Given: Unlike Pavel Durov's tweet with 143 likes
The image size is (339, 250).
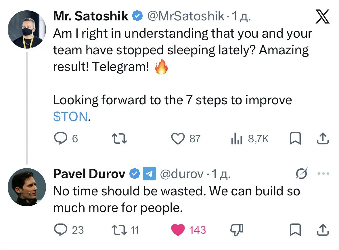Looking at the screenshot, I should 178,230.
